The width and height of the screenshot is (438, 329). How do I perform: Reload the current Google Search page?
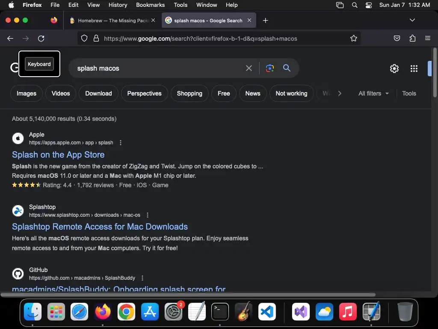click(x=41, y=38)
